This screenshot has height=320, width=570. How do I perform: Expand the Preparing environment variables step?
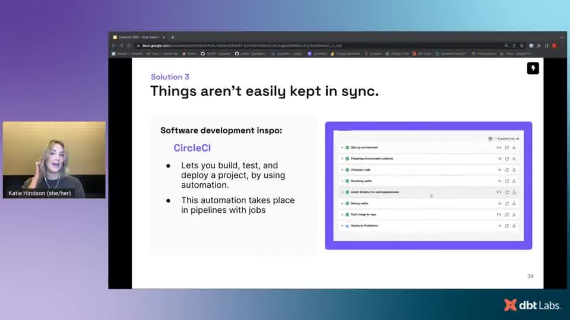point(342,159)
